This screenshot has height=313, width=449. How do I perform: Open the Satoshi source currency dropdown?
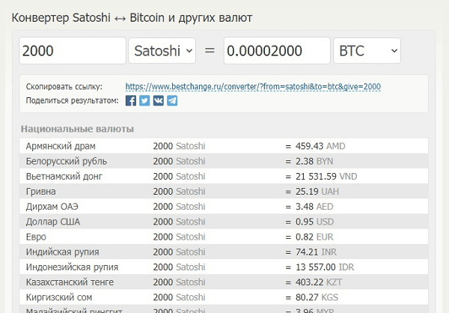pyautogui.click(x=162, y=51)
